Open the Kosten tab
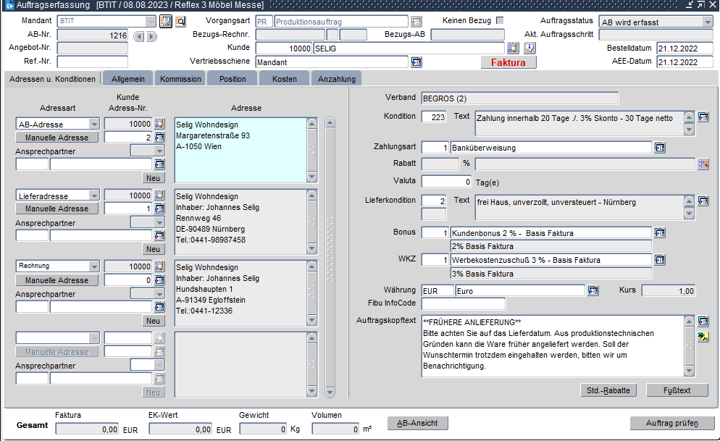Viewport: 720px width, 441px height. [284, 78]
